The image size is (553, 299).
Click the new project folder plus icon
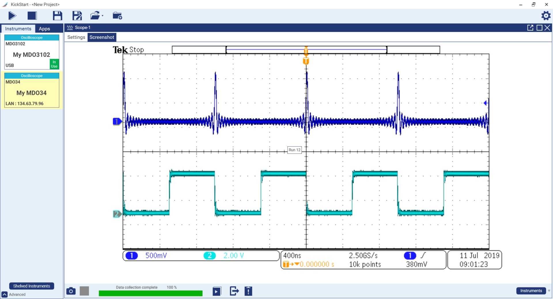[x=117, y=16]
